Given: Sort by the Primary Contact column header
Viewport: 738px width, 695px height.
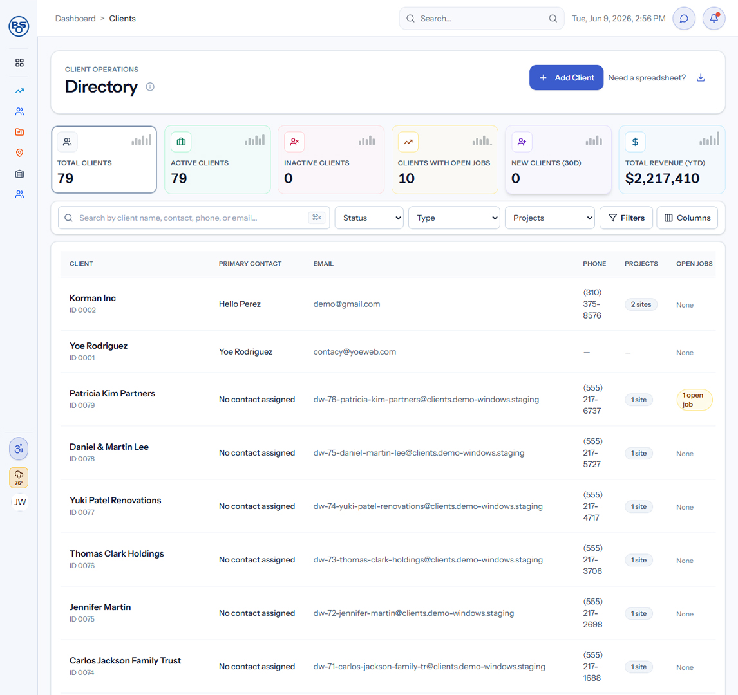Looking at the screenshot, I should click(250, 264).
